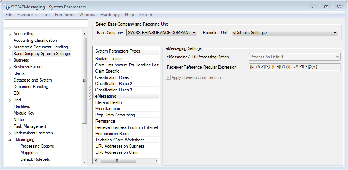Viewport: 348px width, 170px height.
Task: Select Database and System in the tree
Action: coord(33,80)
